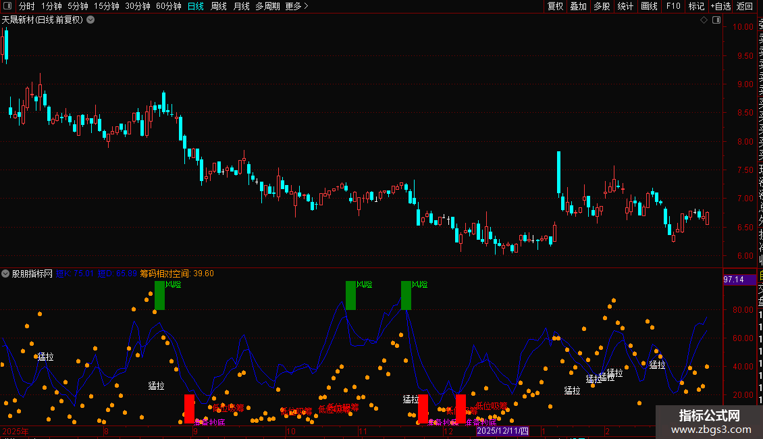Click the 40.00 indicator axis label
The image size is (763, 439).
[x=743, y=367]
